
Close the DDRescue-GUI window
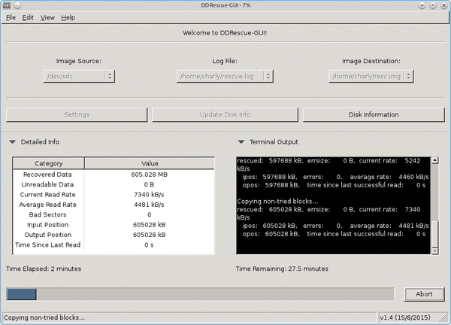(x=443, y=5)
